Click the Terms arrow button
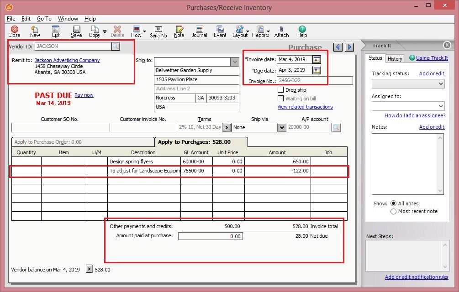Image resolution: width=459 pixels, height=292 pixels. pyautogui.click(x=226, y=127)
